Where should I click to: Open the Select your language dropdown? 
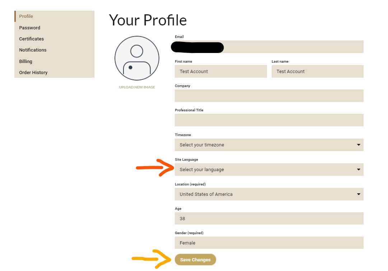coord(269,170)
